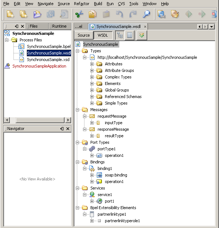Collapse the Messages node
The image size is (219, 228).
77,110
